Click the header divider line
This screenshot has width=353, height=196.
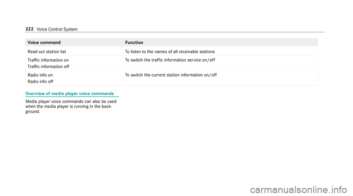(x=175, y=32)
